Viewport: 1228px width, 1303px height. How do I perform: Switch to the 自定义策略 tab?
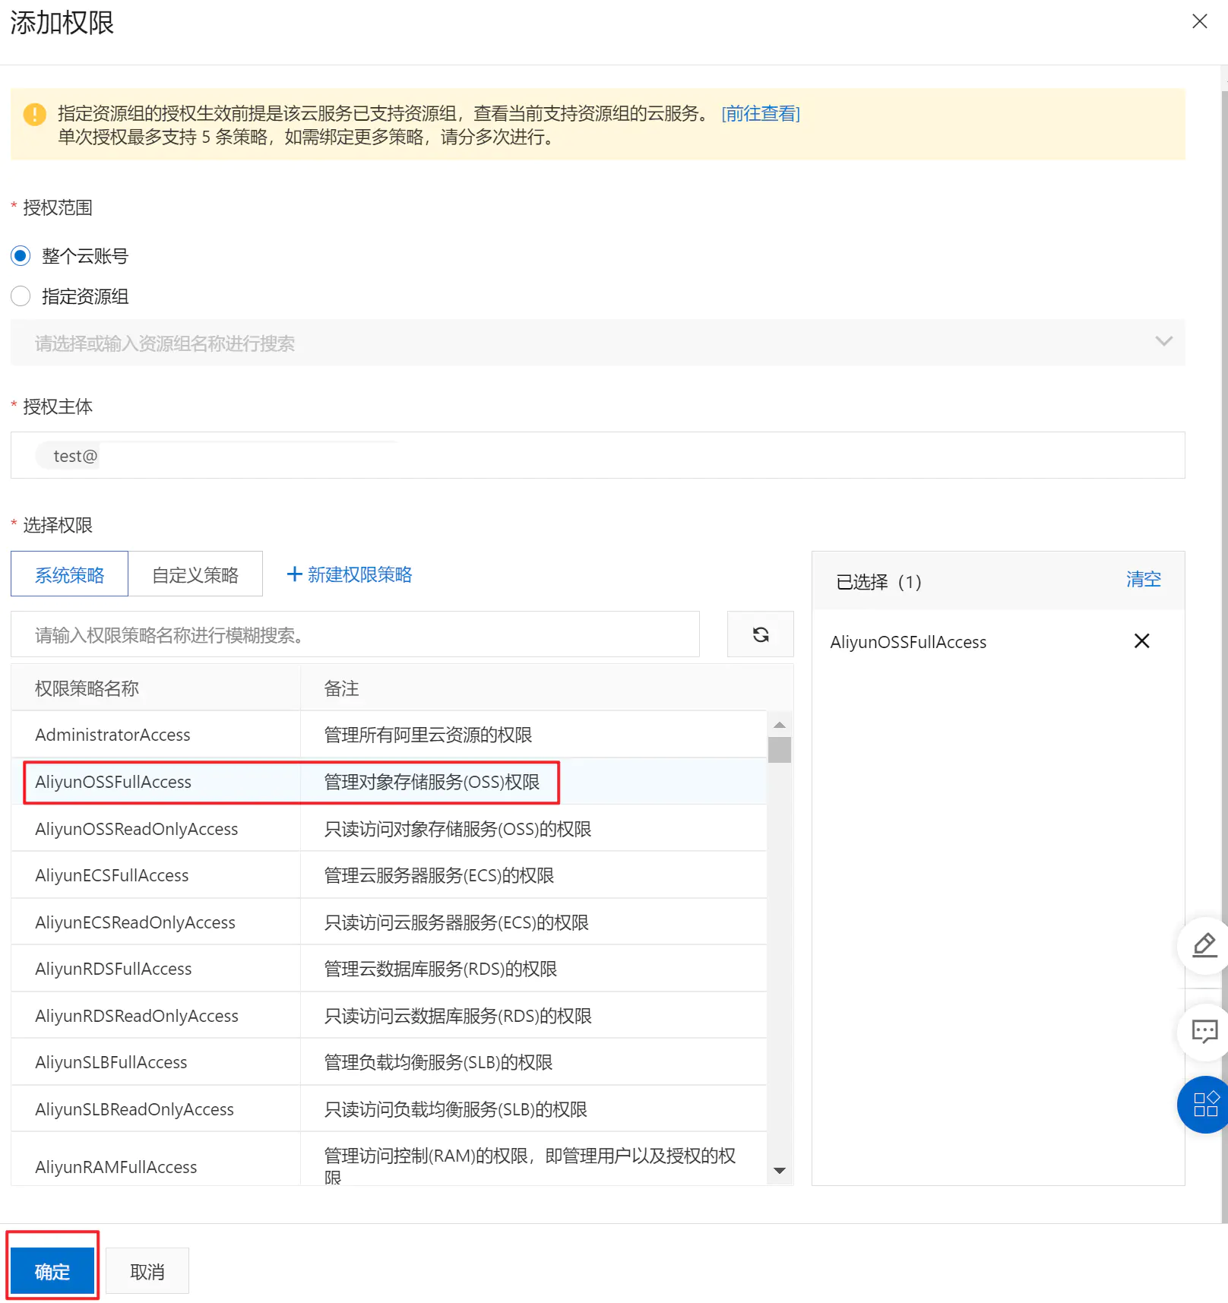(x=195, y=574)
